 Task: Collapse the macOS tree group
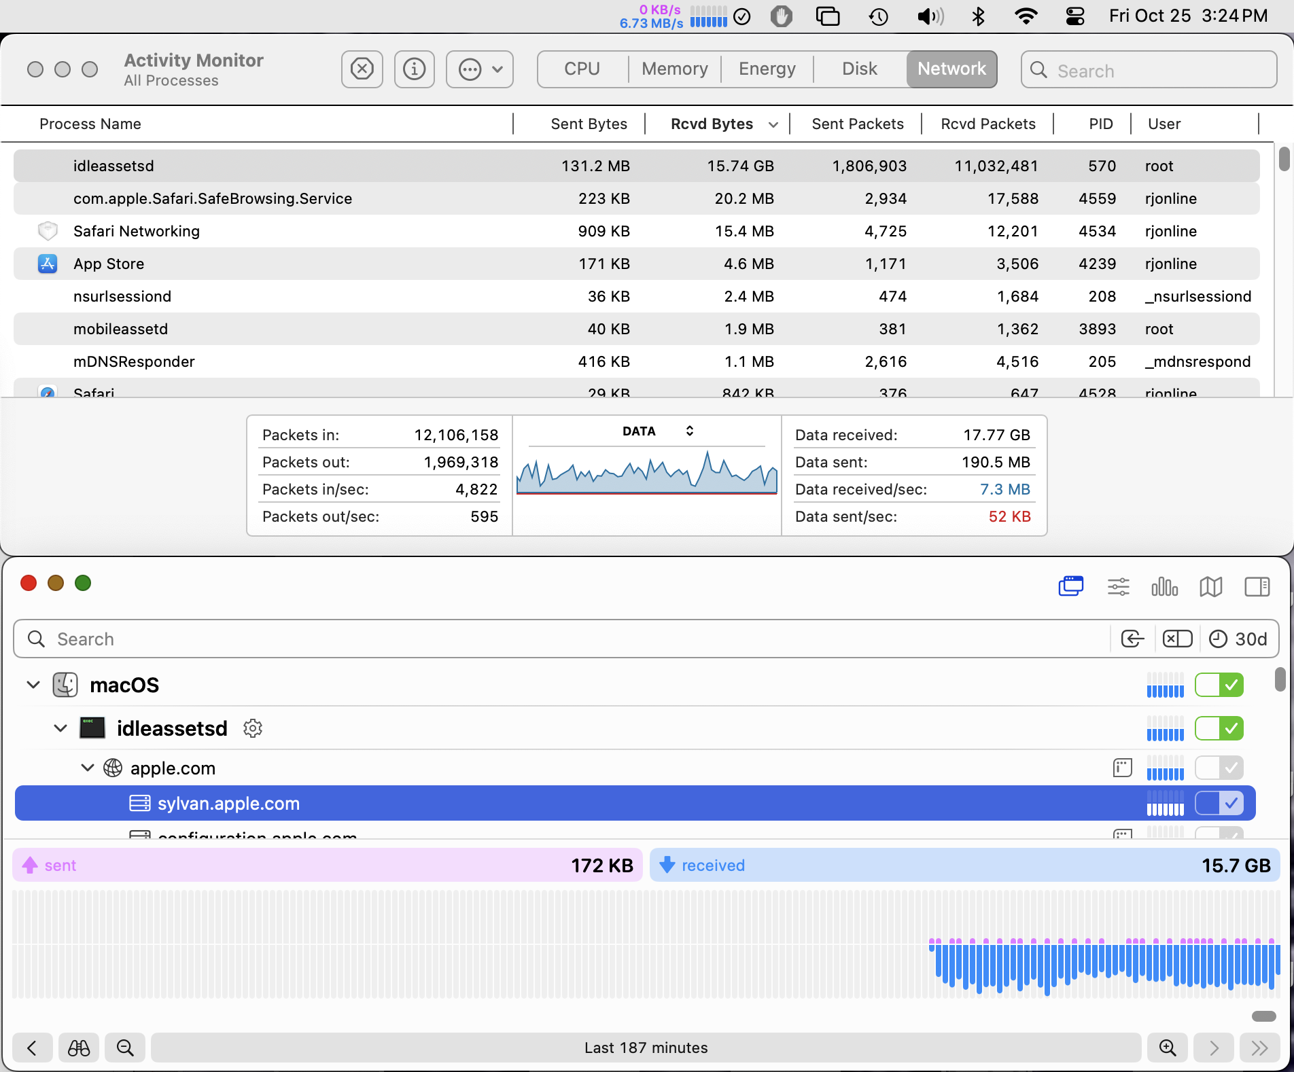33,685
